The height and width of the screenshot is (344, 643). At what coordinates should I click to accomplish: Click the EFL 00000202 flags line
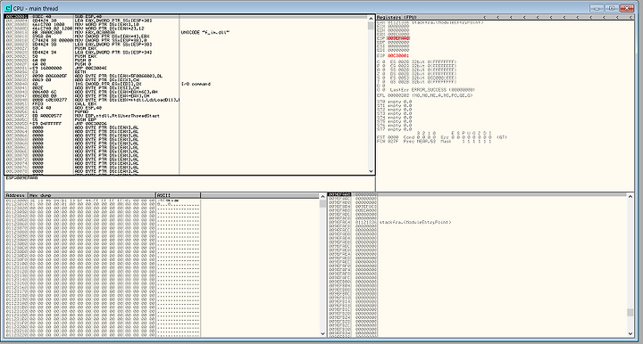tap(424, 95)
